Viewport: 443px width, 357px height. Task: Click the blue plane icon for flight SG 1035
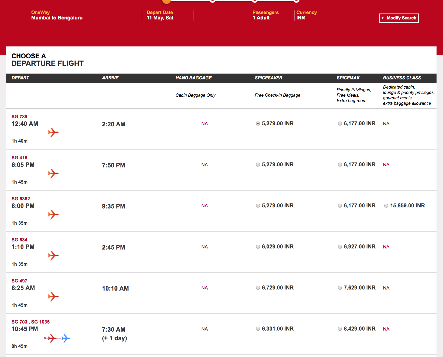[65, 338]
